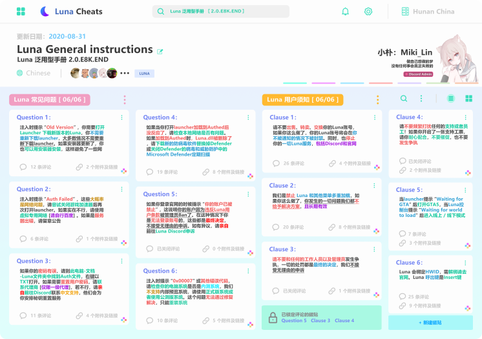
Task: Open orange three-dot menu of Luna 用户须知 column
Action: click(x=377, y=99)
